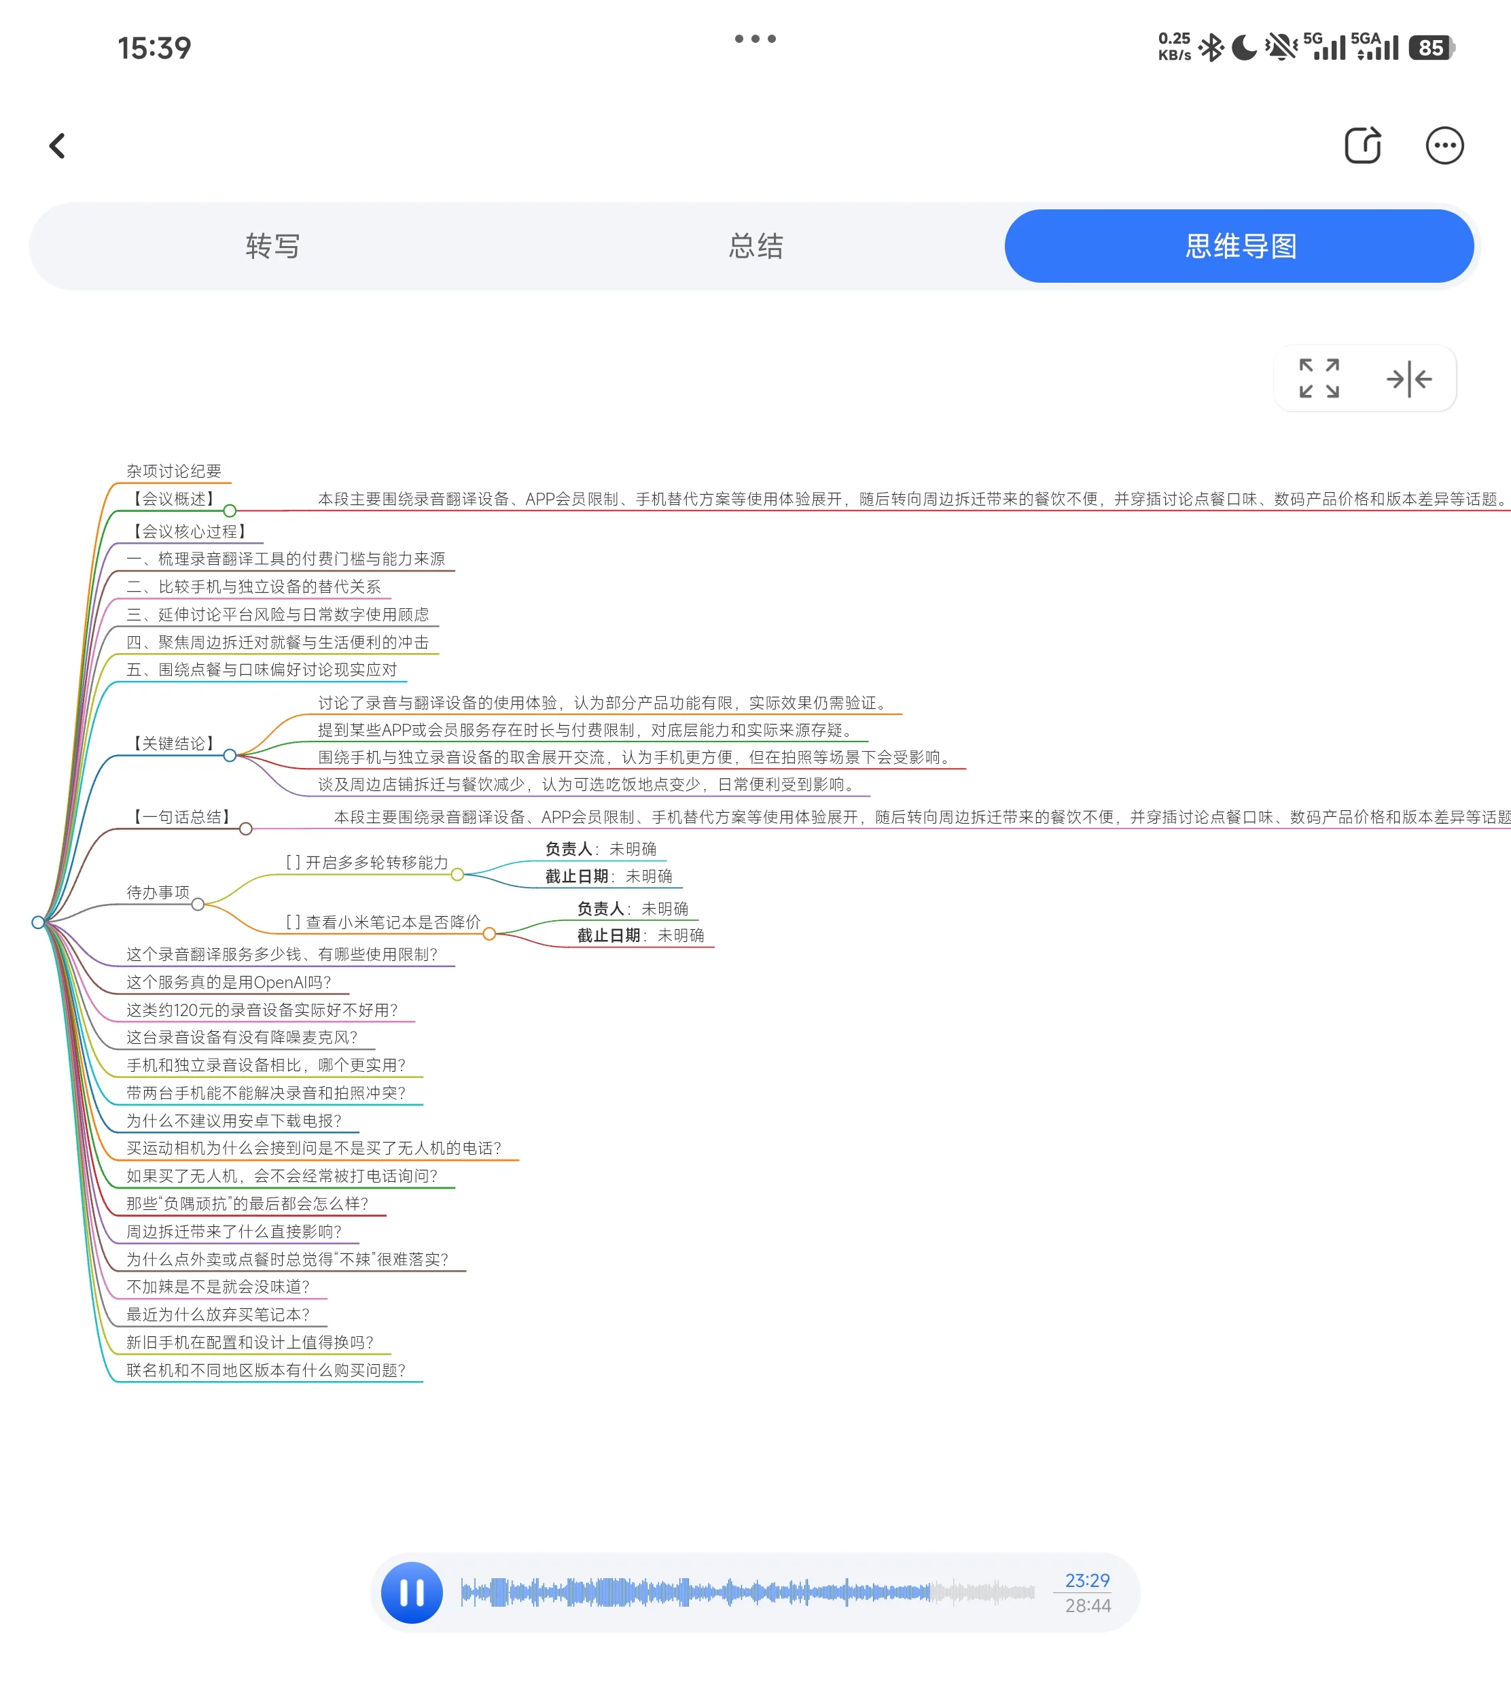1511x1691 pixels.
Task: Collapse the 待办事项 node circle
Action: tap(198, 905)
